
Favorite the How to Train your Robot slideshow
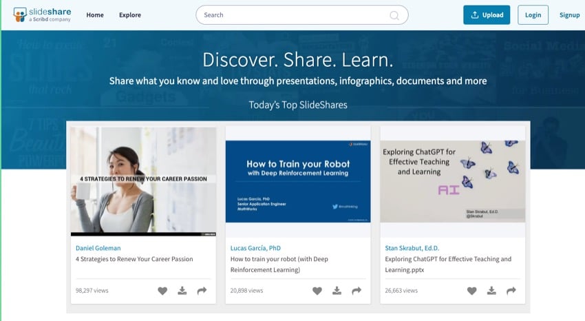click(317, 291)
